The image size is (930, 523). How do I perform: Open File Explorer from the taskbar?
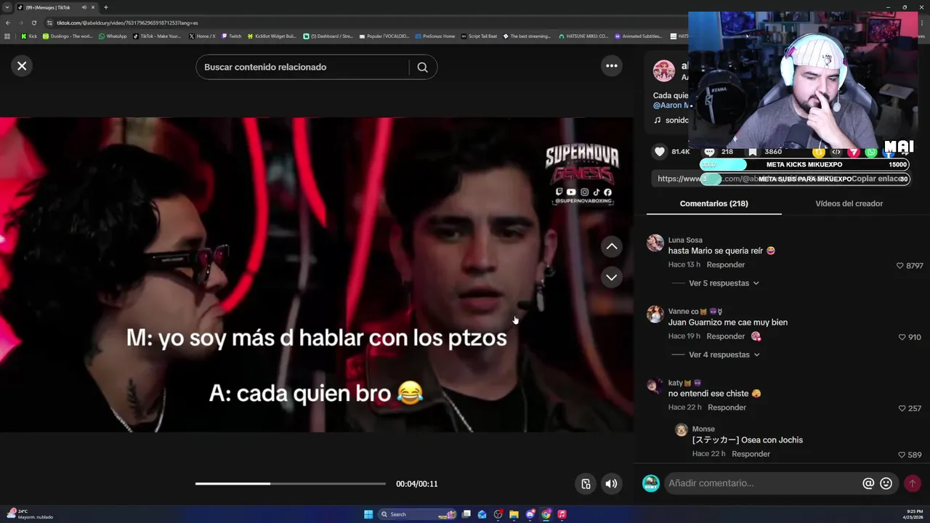pyautogui.click(x=514, y=514)
